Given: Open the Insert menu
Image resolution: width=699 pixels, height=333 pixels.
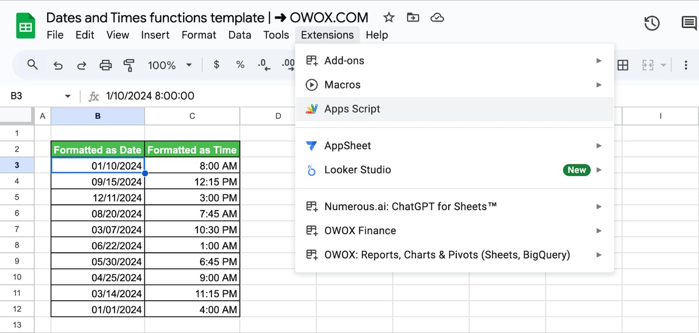Looking at the screenshot, I should click(x=155, y=35).
